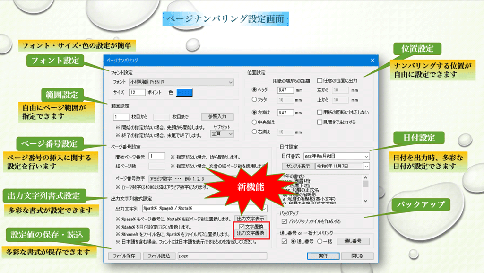This screenshot has height=273, width=484.
Task: Enable 見開きで出力する checkbox
Action: [x=320, y=122]
